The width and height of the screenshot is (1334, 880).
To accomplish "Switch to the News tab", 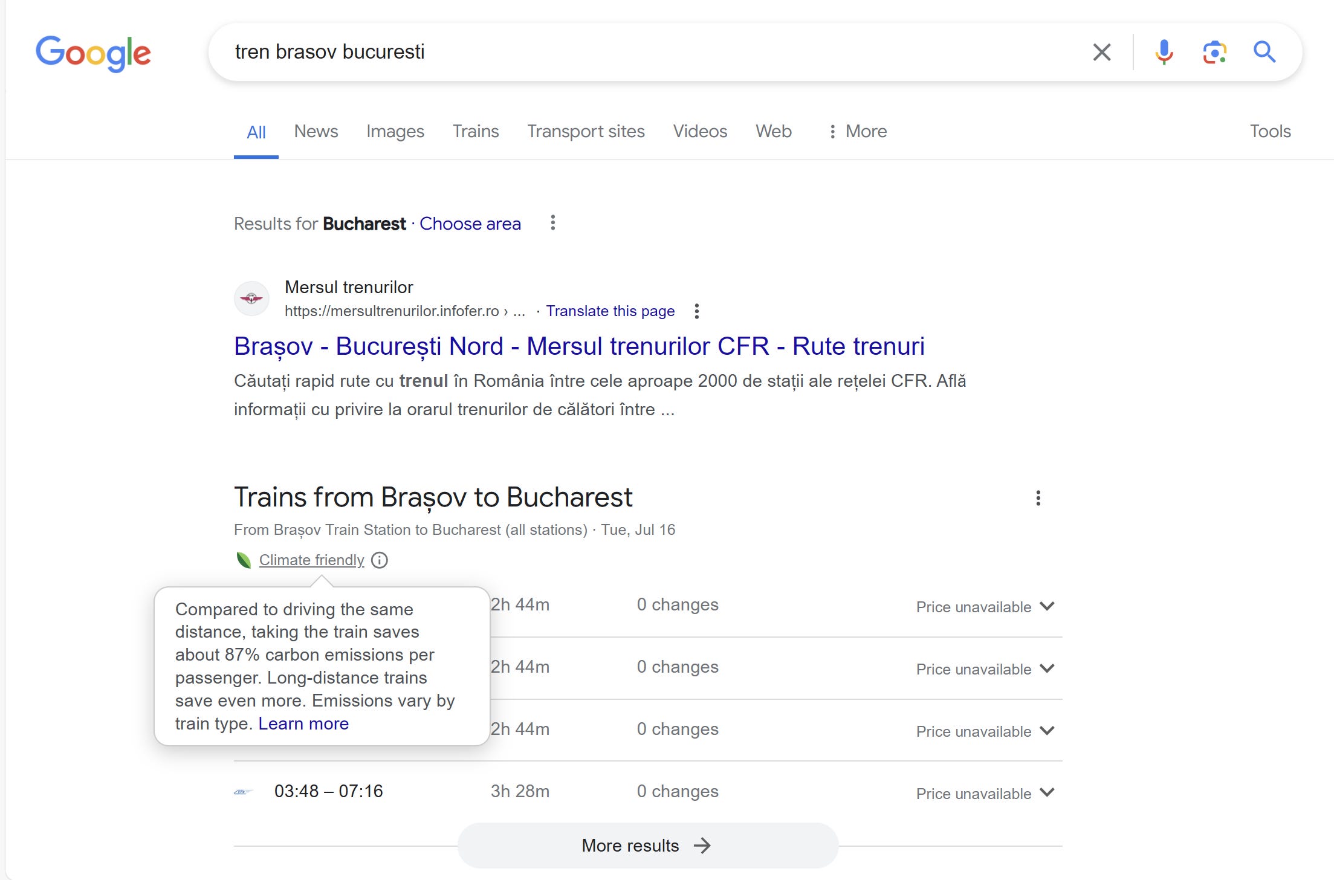I will click(x=316, y=131).
